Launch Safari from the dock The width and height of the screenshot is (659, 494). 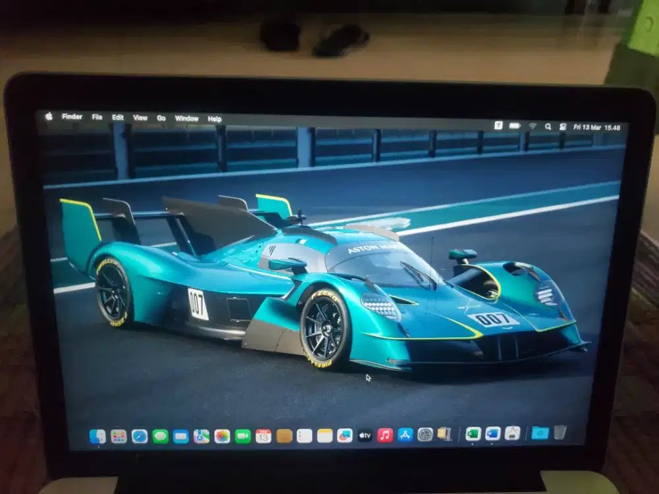point(139,436)
